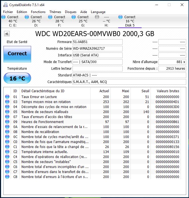This screenshot has width=189, height=198.
Task: Click the status orb for disk C: E:
Action: click(x=3, y=17)
